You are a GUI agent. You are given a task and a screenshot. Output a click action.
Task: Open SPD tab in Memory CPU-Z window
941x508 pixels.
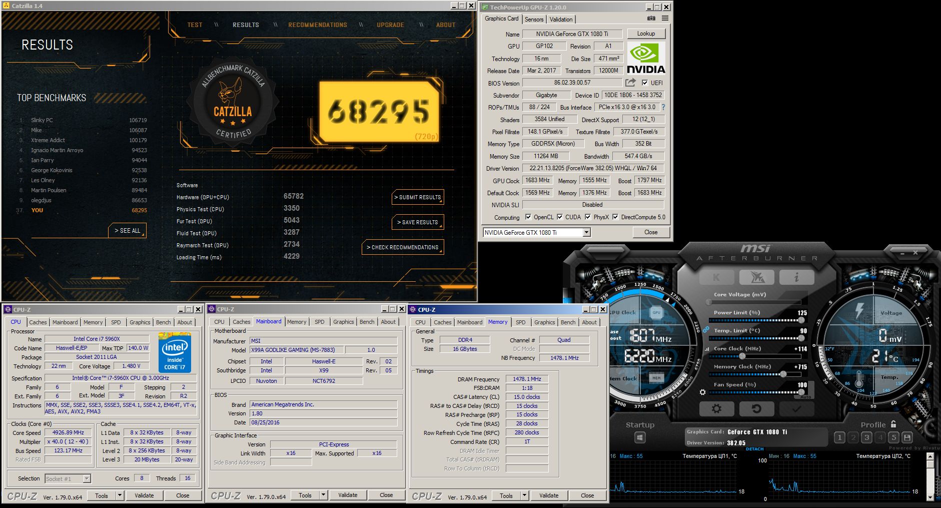coord(520,322)
